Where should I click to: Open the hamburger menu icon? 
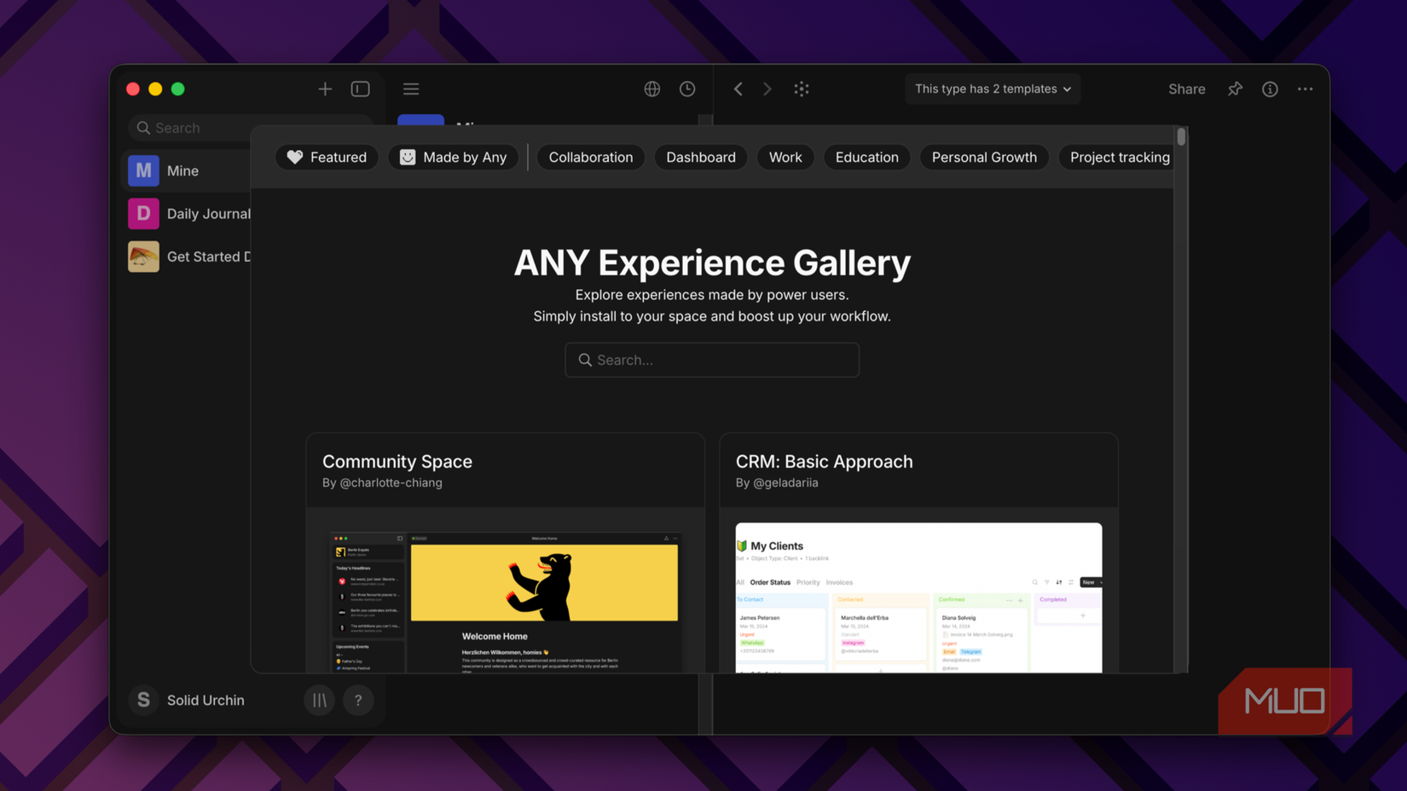click(x=410, y=89)
